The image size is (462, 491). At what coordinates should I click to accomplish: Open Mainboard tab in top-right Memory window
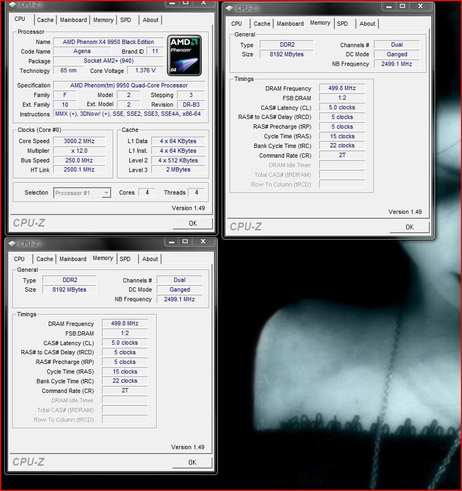tap(290, 24)
